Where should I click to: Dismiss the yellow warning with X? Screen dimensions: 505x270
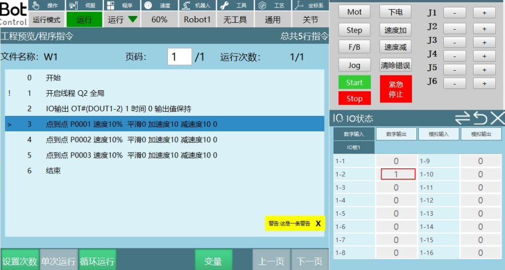click(318, 224)
